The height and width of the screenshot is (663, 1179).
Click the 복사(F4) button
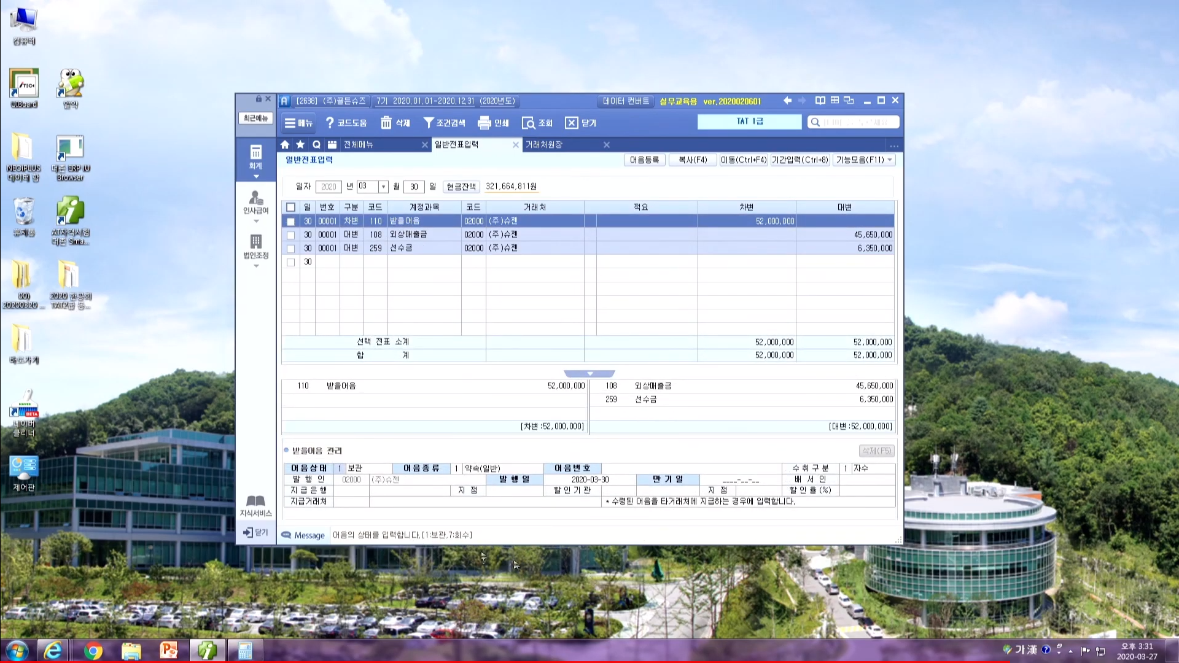(693, 160)
